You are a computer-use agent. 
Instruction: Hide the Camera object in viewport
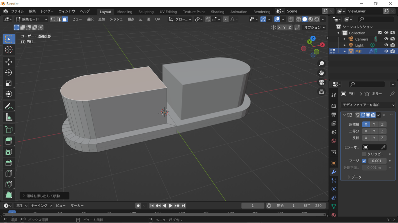386,39
